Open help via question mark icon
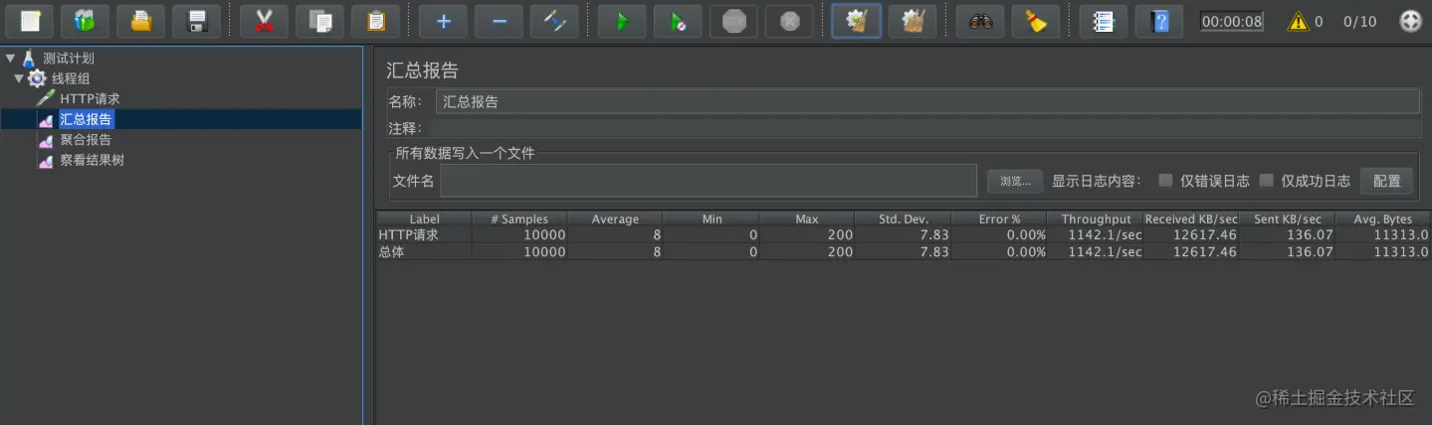1432x425 pixels. point(1159,21)
